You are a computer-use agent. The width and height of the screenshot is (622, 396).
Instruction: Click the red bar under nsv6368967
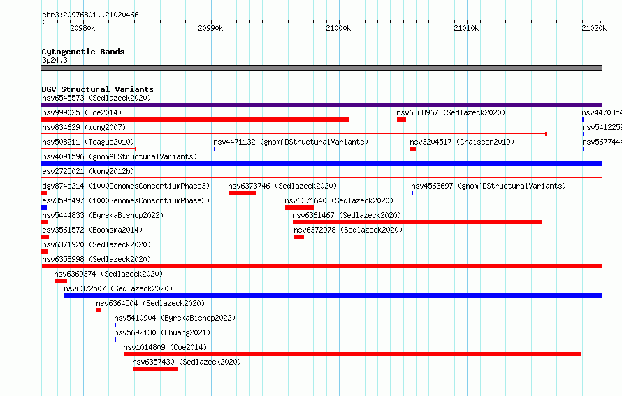401,119
